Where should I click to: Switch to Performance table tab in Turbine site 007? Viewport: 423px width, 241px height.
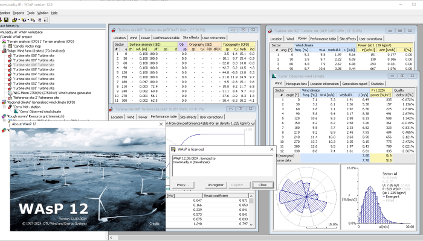[166, 38]
